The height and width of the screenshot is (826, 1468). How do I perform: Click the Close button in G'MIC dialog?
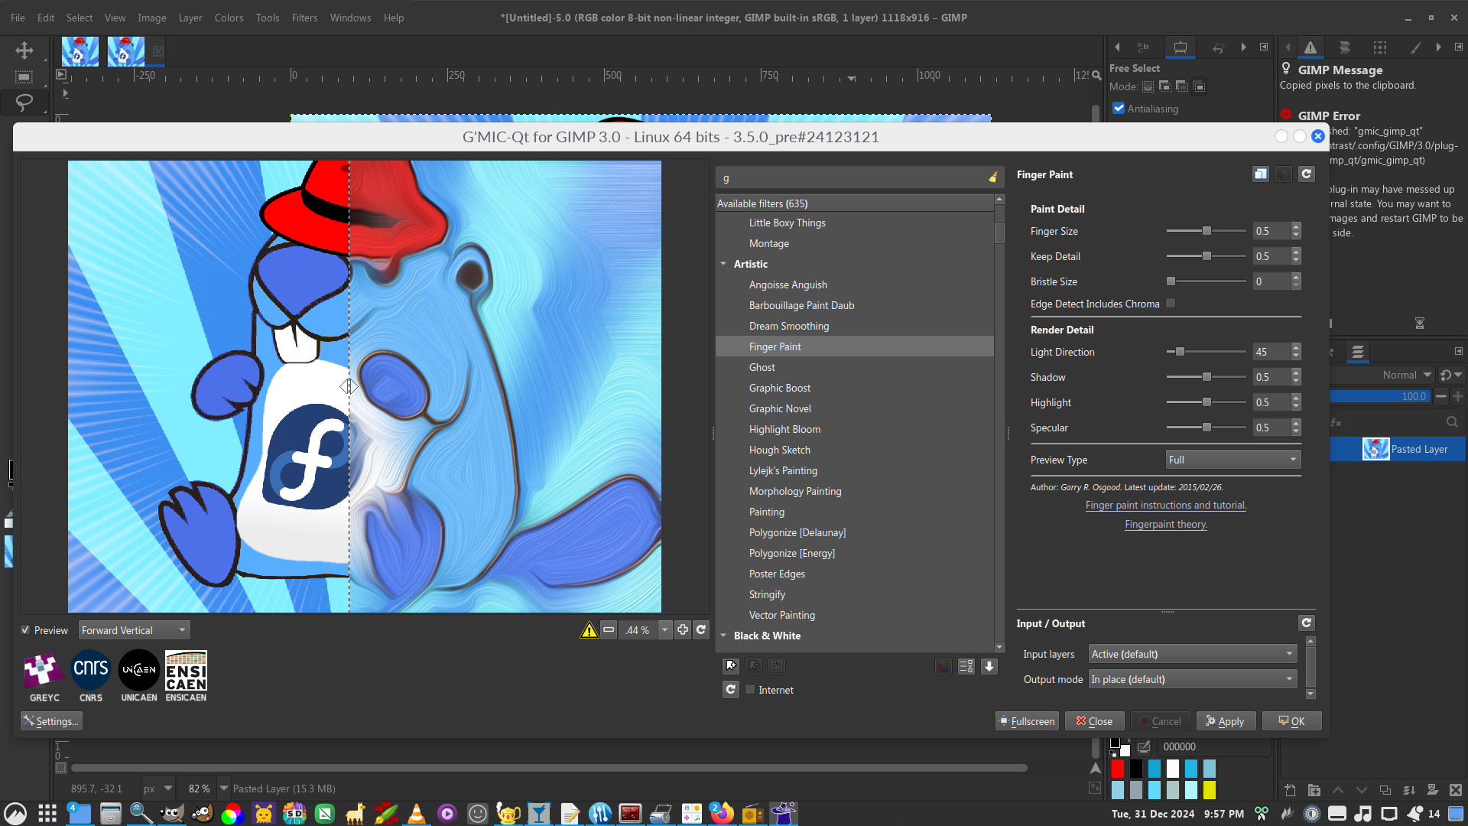pyautogui.click(x=1095, y=721)
